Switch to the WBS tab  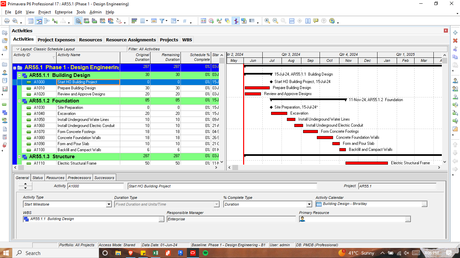click(x=187, y=40)
